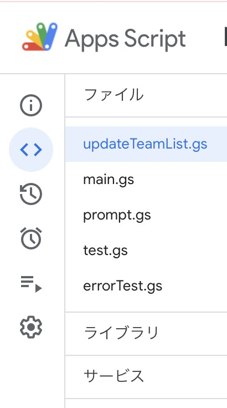Open the Triggers alarm clock icon

[x=31, y=238]
